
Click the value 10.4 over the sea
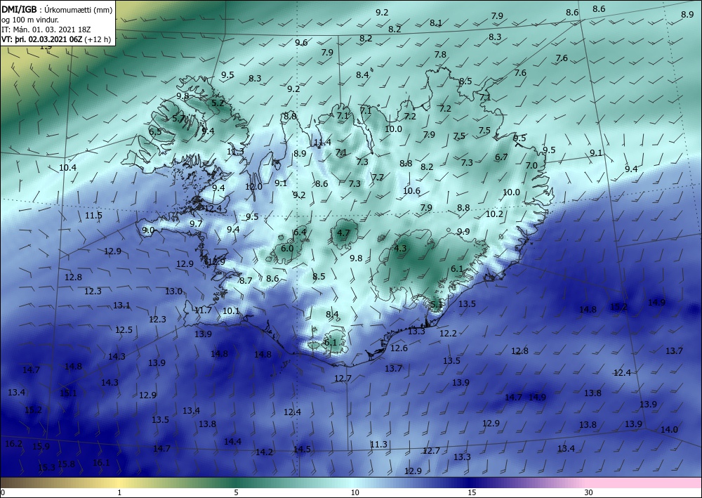pyautogui.click(x=67, y=168)
